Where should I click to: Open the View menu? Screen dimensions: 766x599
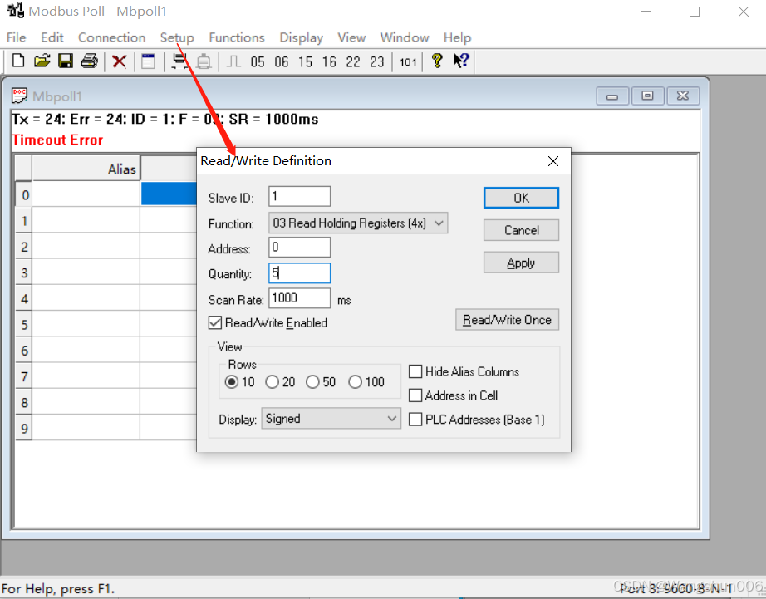click(x=351, y=37)
